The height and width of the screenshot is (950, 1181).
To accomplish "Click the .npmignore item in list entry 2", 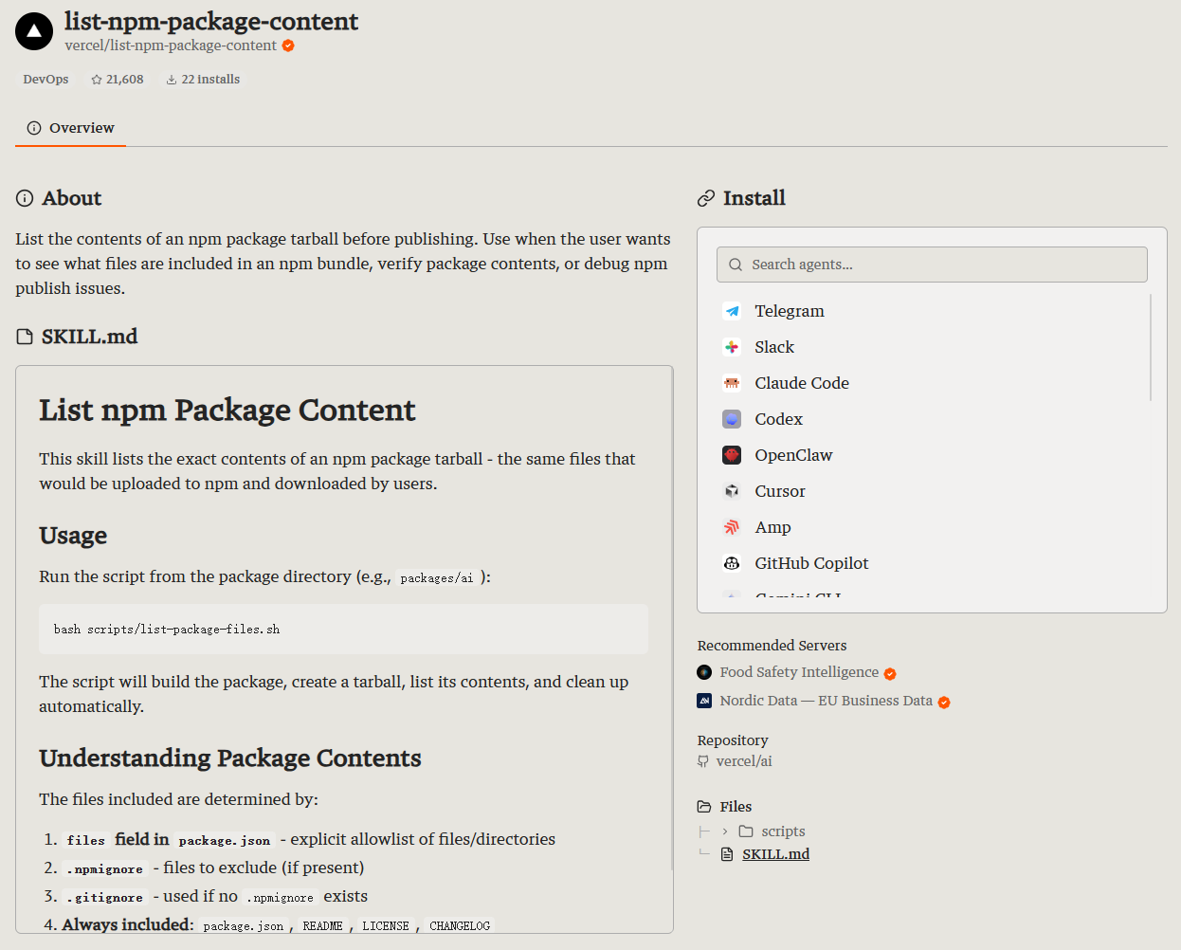I will pos(105,868).
